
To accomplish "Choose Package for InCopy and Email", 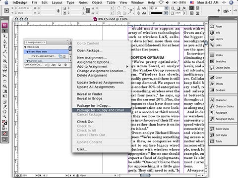I will [101, 110].
